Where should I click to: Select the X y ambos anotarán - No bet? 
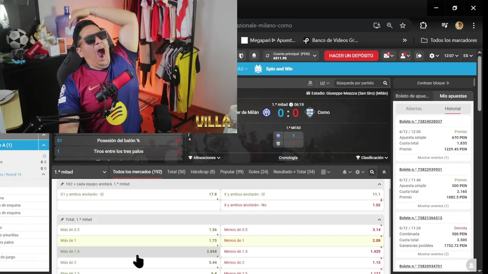click(302, 205)
